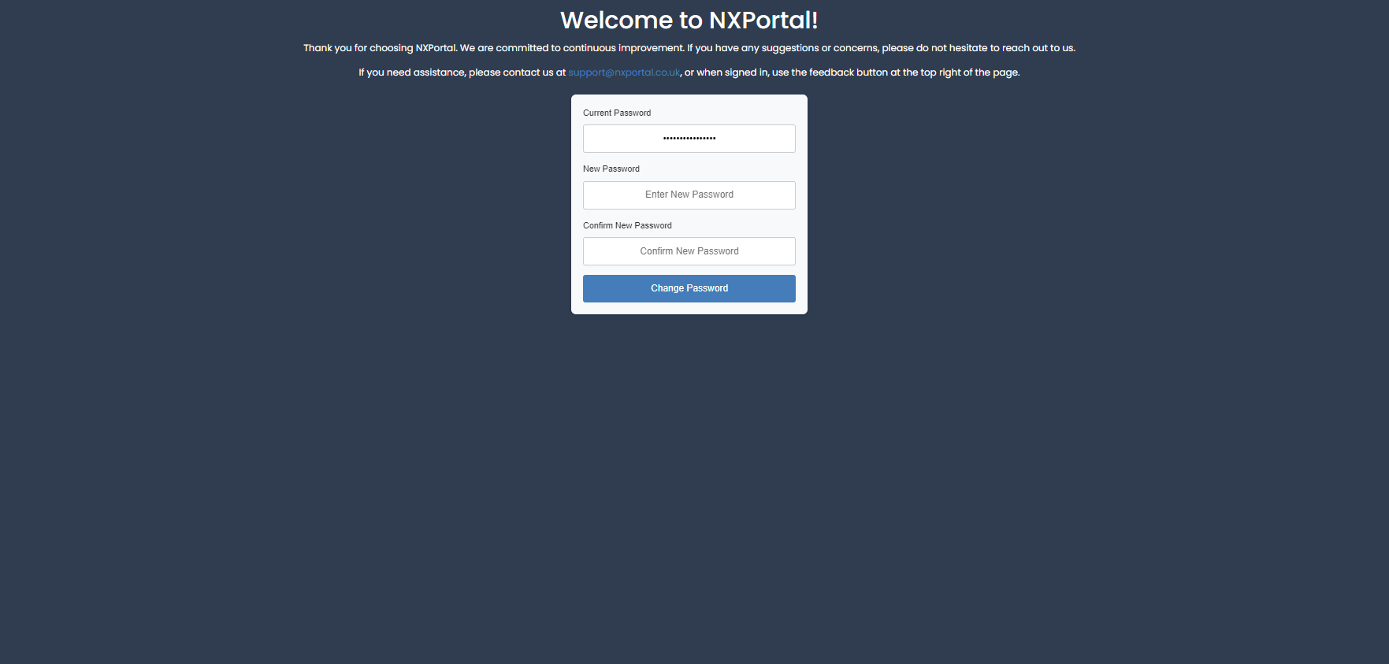Click the 'Thank you for choosing NXPortal' paragraph
The image size is (1389, 664).
coord(689,48)
